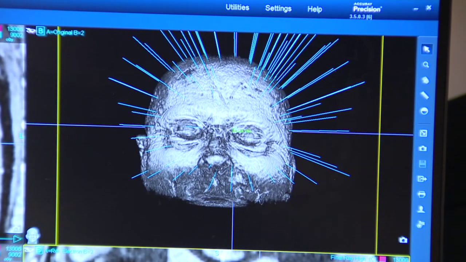Select the arrow pointer tool

click(x=426, y=49)
